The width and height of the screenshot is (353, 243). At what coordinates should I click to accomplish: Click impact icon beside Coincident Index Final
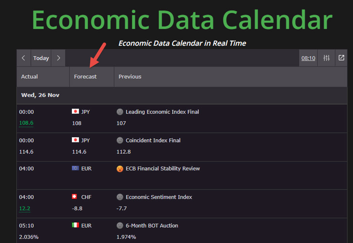click(x=120, y=140)
